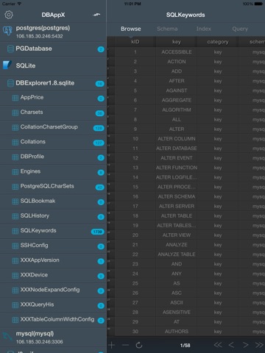Click the table icon beside Collations
The image size is (265, 353).
15,143
